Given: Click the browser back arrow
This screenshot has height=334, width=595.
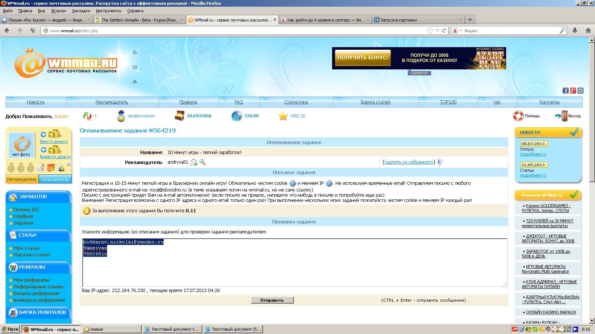Looking at the screenshot, I should tap(7, 30).
